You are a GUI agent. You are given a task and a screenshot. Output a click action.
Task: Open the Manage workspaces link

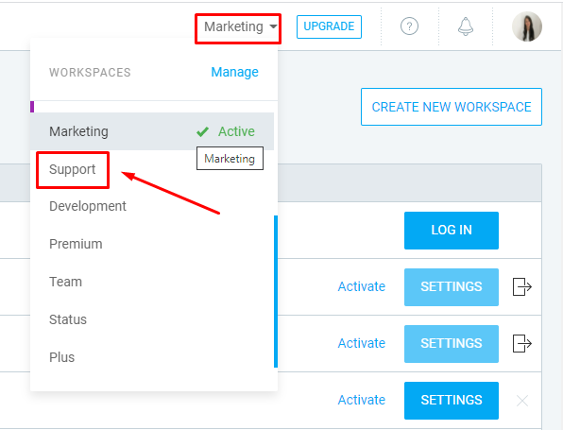pyautogui.click(x=234, y=72)
